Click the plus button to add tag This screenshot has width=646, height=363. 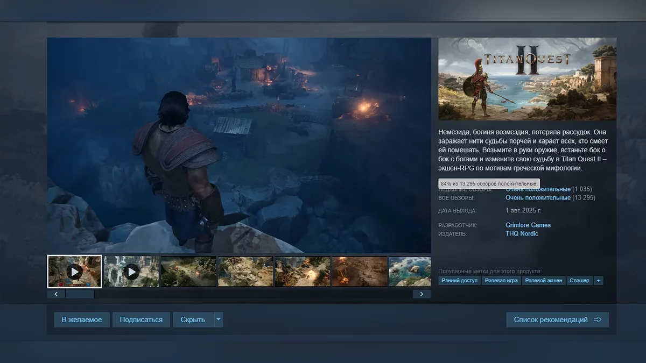point(598,281)
